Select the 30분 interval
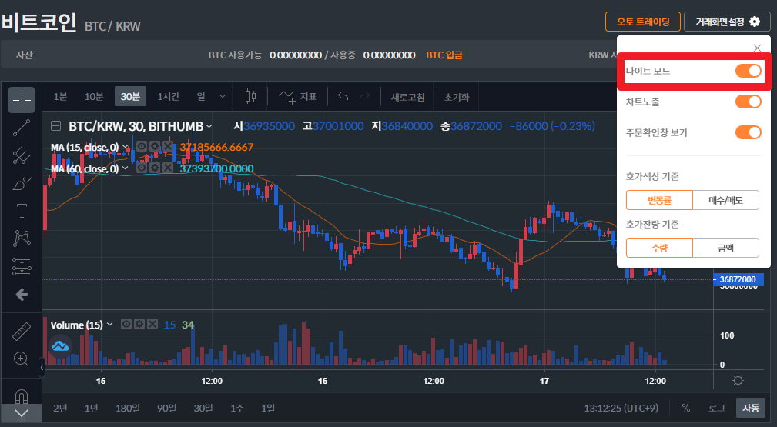This screenshot has height=427, width=777. (130, 97)
